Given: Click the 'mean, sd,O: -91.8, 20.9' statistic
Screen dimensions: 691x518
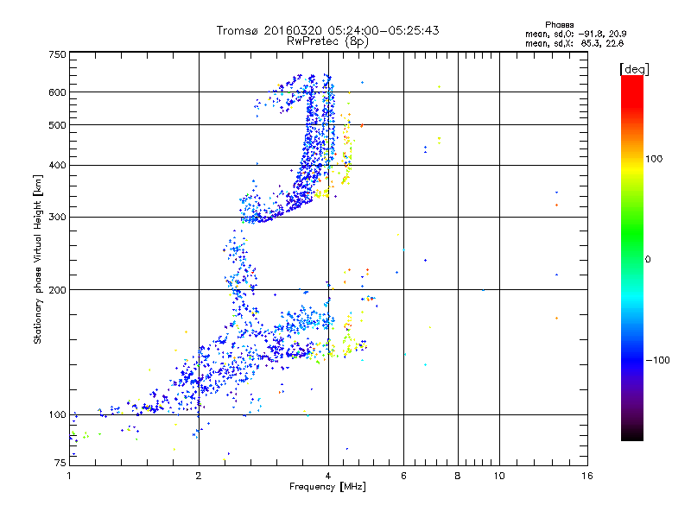Looking at the screenshot, I should click(575, 34).
